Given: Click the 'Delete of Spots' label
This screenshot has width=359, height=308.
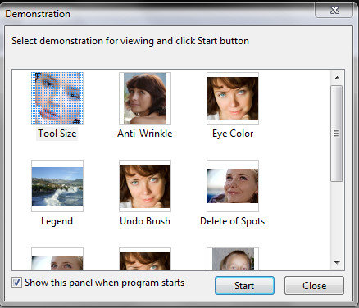Looking at the screenshot, I should (x=233, y=221).
